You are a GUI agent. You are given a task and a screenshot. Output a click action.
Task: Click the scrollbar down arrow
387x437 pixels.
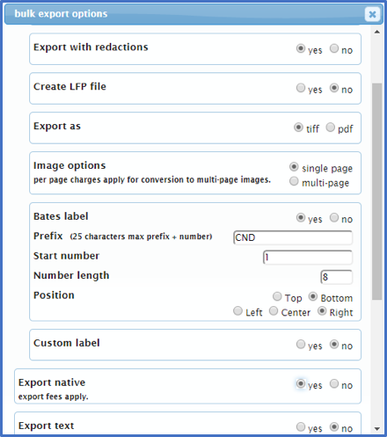tap(377, 429)
